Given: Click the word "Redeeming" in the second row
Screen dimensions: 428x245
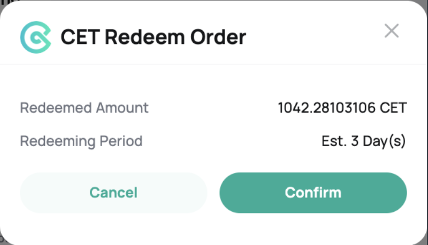Looking at the screenshot, I should point(58,142).
